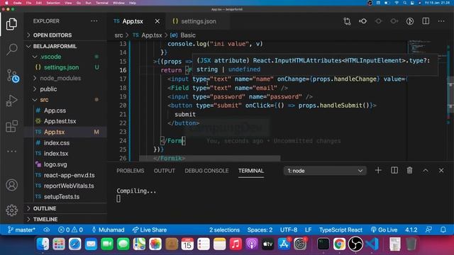The image size is (454, 255).
Task: Switch to the Problems panel tab
Action: 131,171
